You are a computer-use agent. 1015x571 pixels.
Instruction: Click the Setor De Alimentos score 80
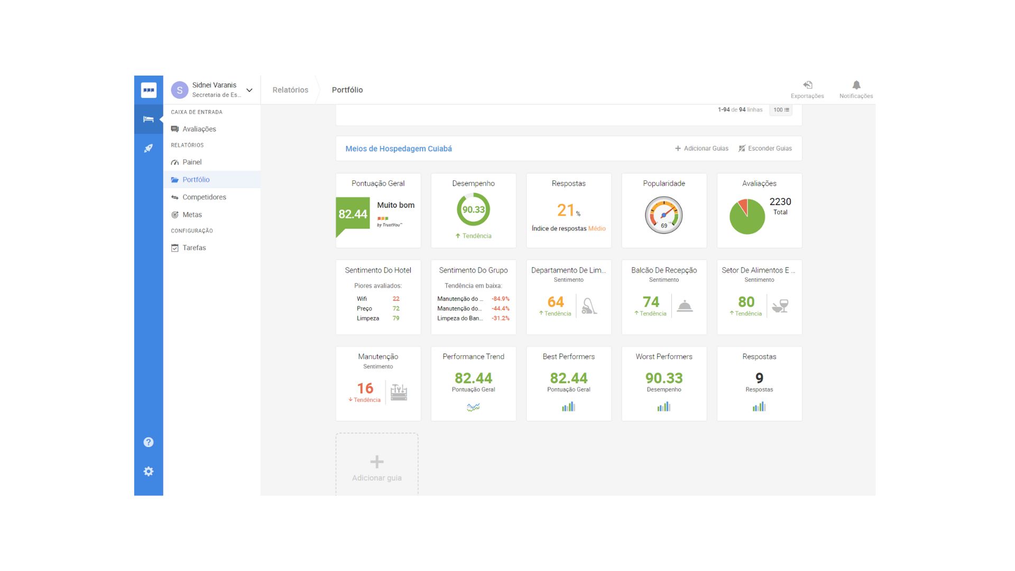746,301
